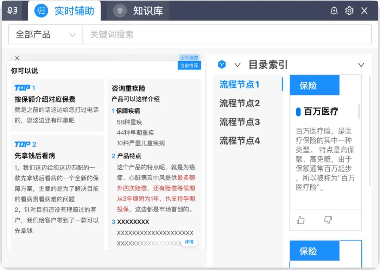
Task: Click the blue hexagon cube icon
Action: 222,64
